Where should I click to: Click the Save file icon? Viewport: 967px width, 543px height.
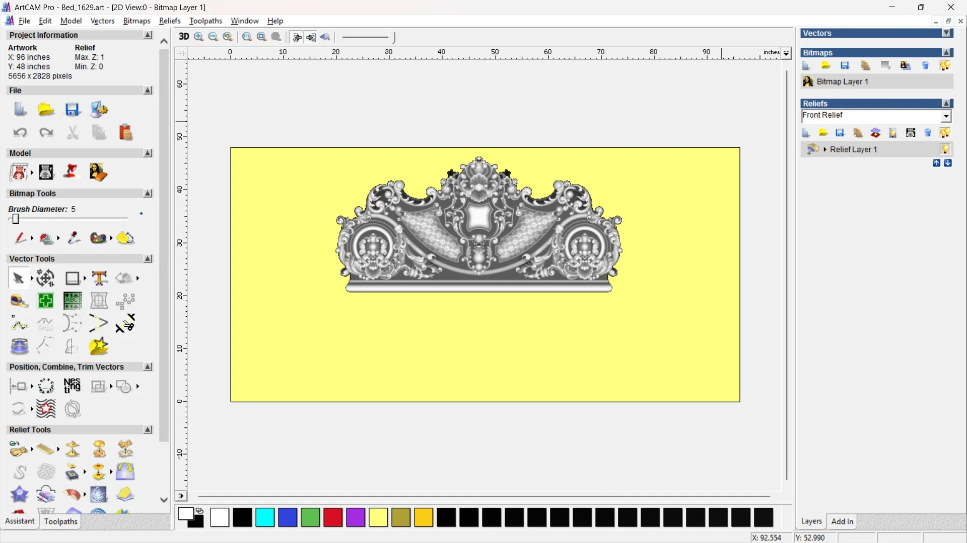coord(72,110)
